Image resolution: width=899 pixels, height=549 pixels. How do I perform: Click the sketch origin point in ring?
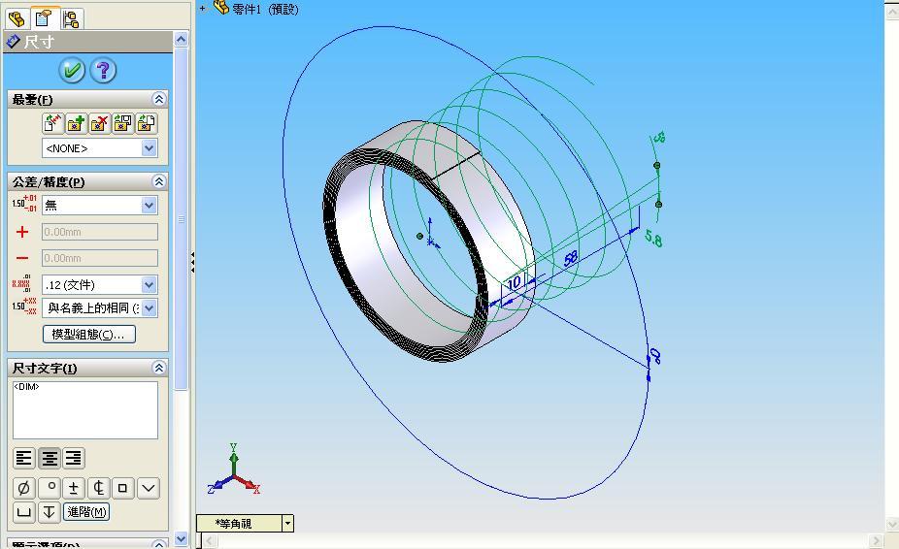coord(431,242)
